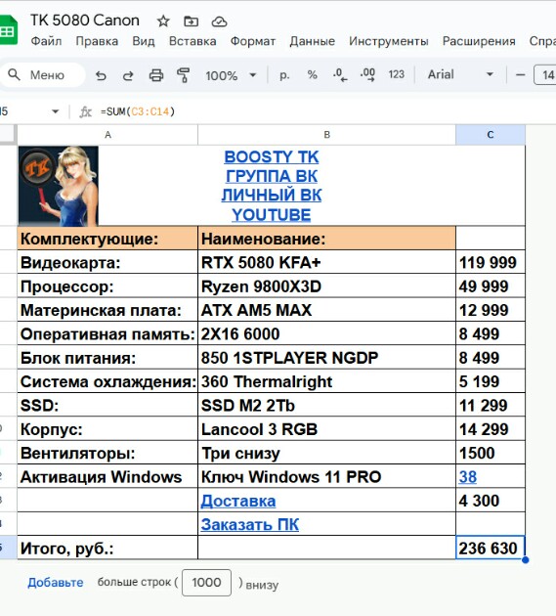Image resolution: width=556 pixels, height=616 pixels.
Task: Open the Вставка menu
Action: [192, 41]
